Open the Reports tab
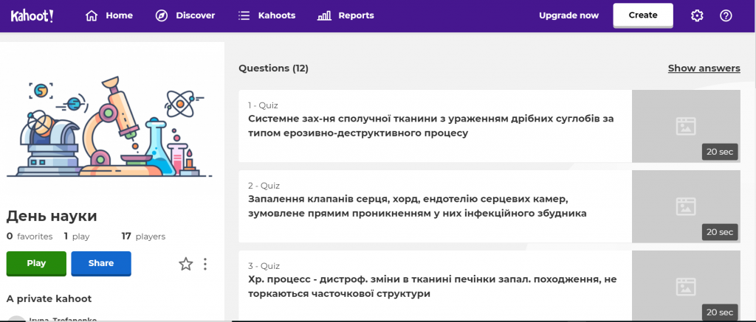756x322 pixels. coord(346,16)
